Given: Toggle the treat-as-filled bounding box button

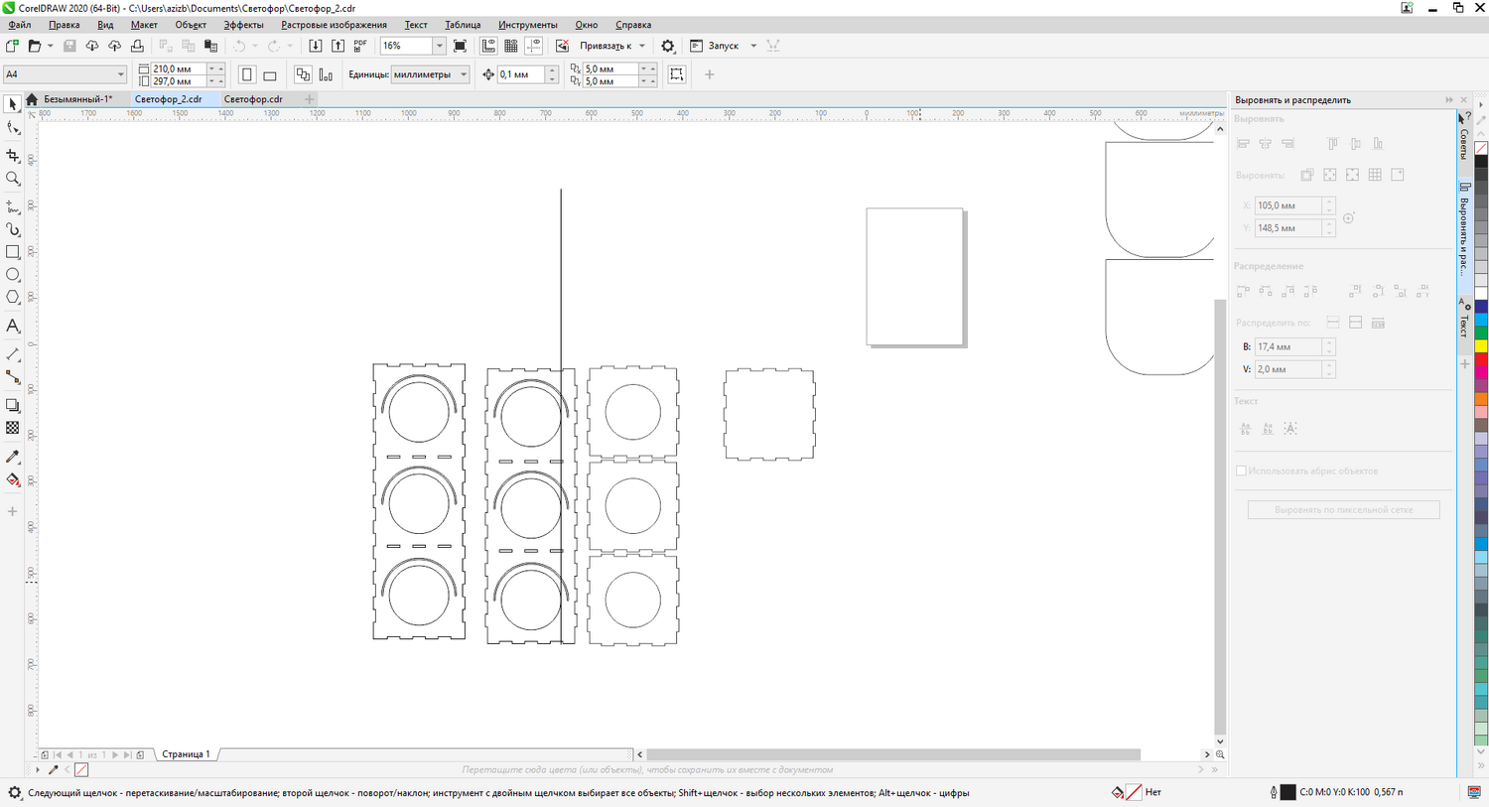Looking at the screenshot, I should click(677, 74).
